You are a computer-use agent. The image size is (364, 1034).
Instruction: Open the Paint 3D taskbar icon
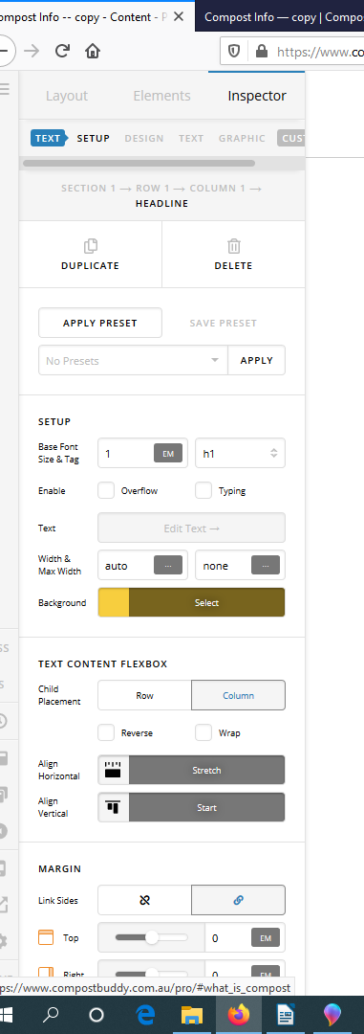point(332,1015)
